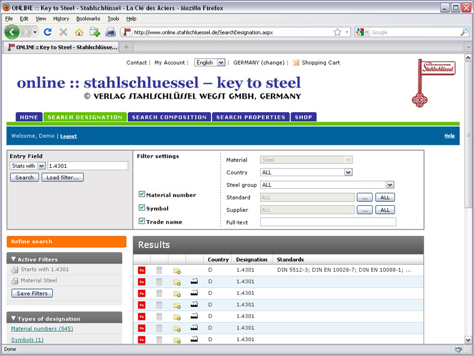Open the Tools menu

113,19
